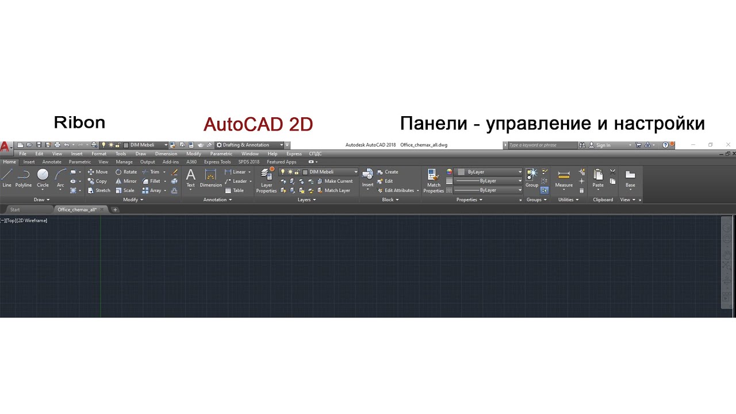The height and width of the screenshot is (414, 736).
Task: Click the object color wheel icon in Properties
Action: [x=450, y=172]
